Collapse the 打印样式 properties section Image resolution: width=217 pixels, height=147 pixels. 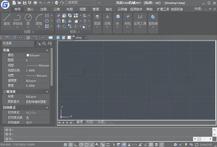(47, 108)
